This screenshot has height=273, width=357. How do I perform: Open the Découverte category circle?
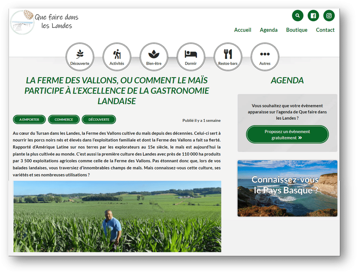80,57
